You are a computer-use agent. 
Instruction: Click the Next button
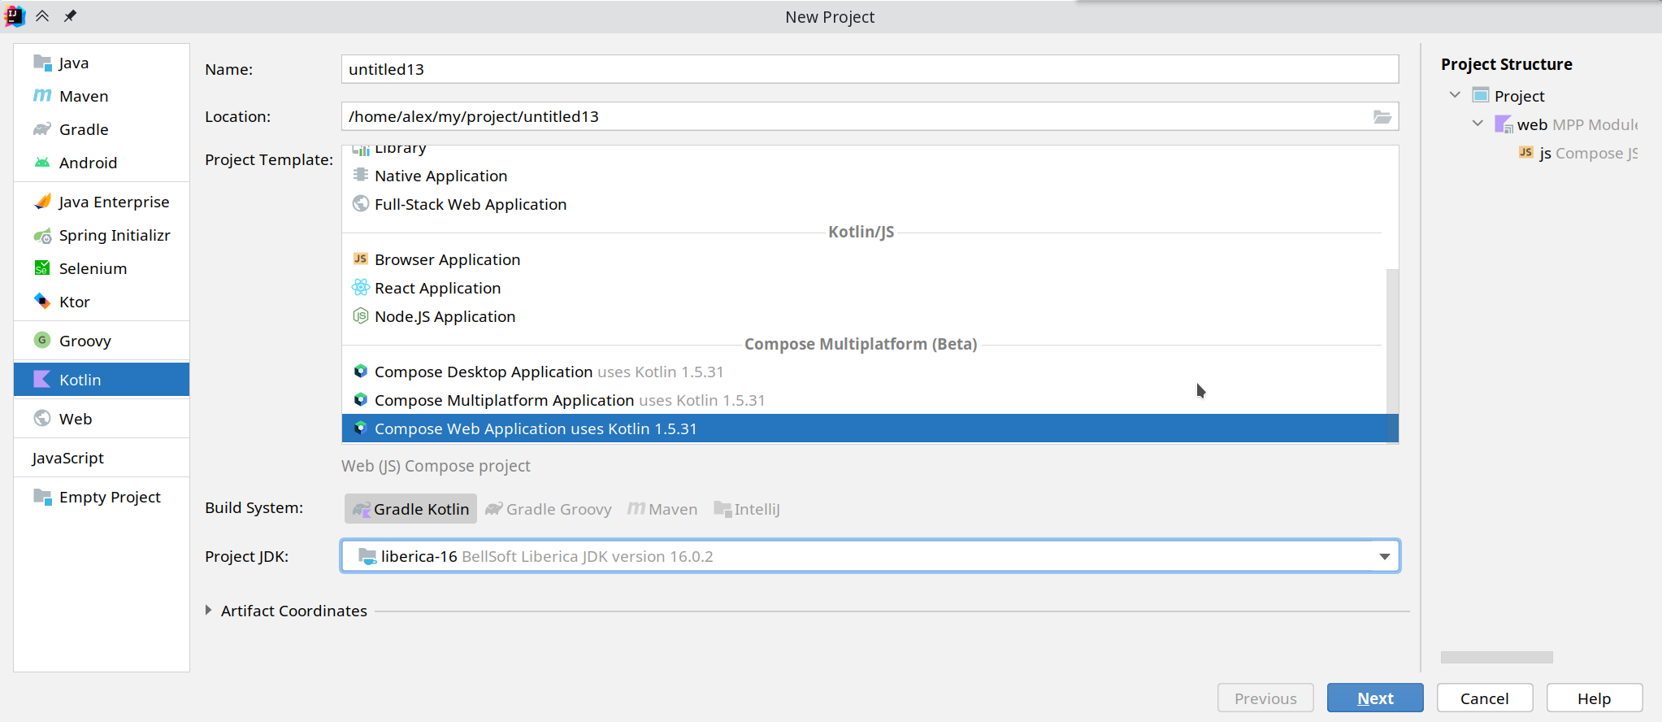(1375, 698)
